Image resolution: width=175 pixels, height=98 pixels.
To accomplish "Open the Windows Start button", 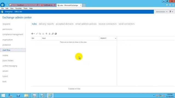I will (3, 96).
